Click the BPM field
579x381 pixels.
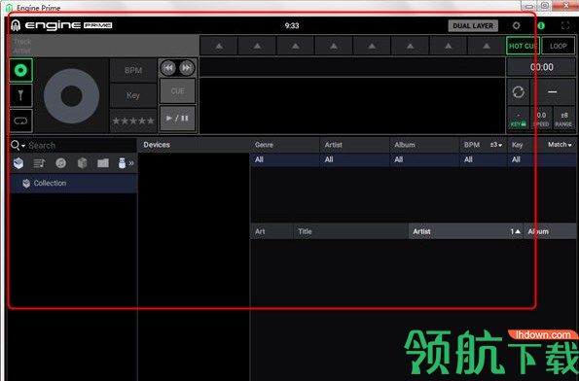click(133, 70)
